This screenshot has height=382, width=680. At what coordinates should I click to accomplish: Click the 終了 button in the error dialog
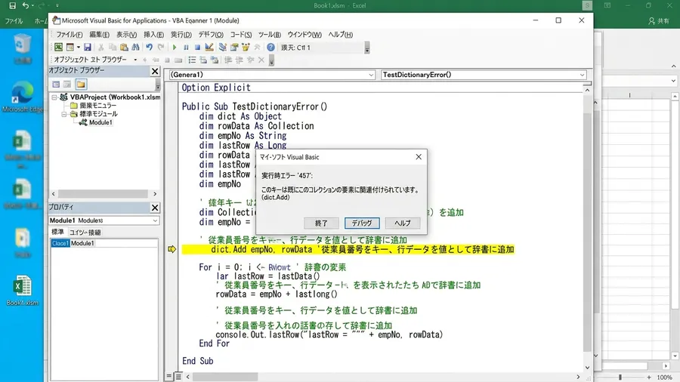[x=321, y=223]
